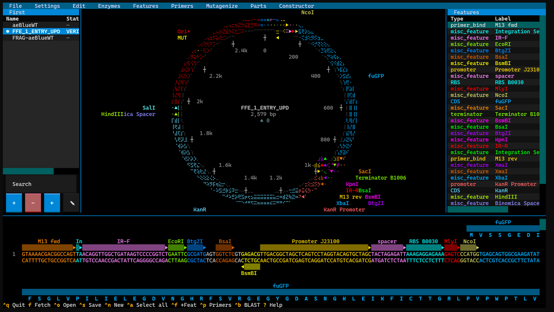Click the SalI label on plasmid map
This screenshot has height=312, width=554.
click(x=149, y=108)
